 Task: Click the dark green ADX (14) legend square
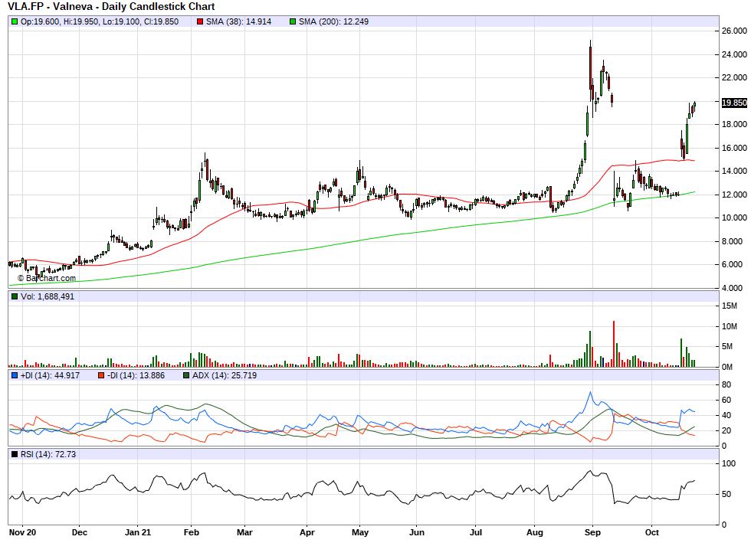coord(186,375)
